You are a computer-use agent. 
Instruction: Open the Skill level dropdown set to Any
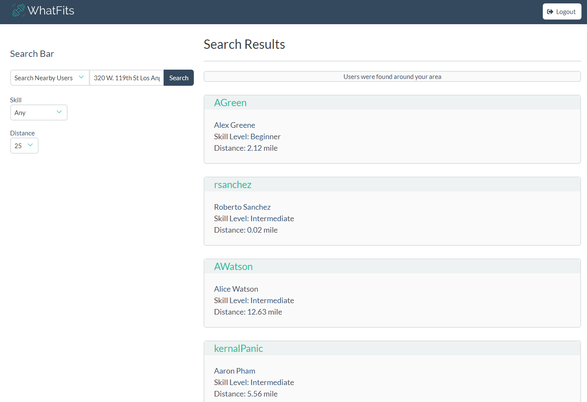click(39, 112)
